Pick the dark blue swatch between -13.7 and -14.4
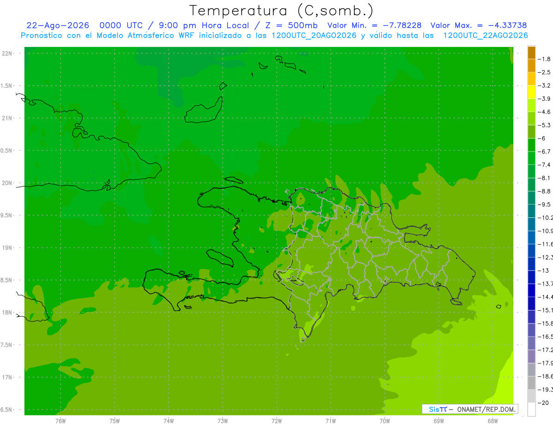This screenshot has width=553, height=427. [531, 291]
